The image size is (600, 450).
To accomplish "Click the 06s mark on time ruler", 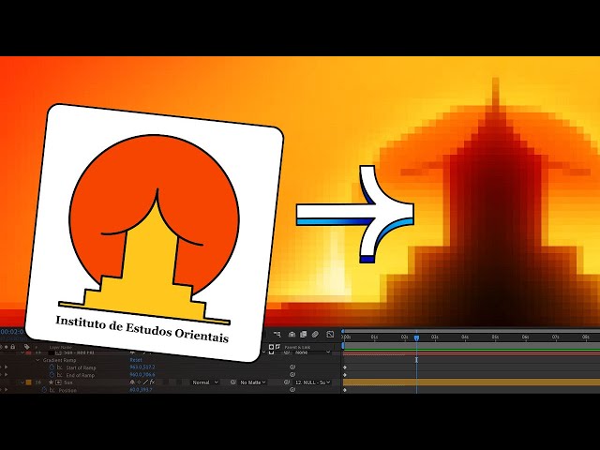I will [525, 337].
